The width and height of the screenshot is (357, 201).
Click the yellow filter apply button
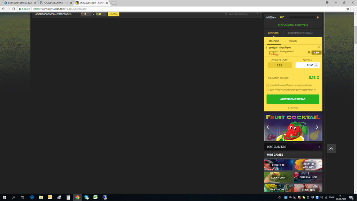click(114, 14)
